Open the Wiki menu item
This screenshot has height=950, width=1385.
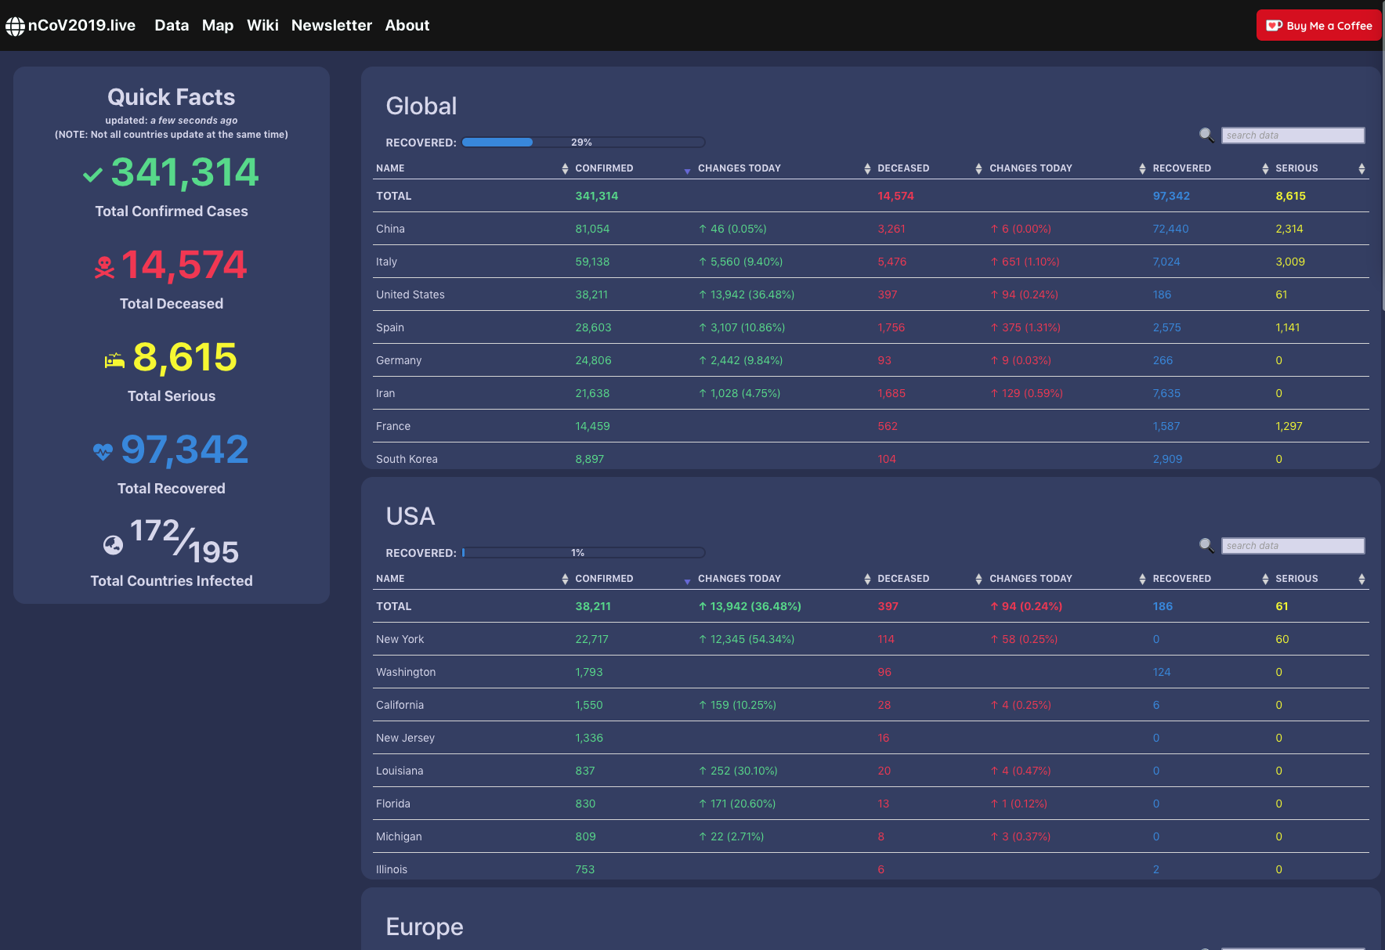click(x=262, y=26)
